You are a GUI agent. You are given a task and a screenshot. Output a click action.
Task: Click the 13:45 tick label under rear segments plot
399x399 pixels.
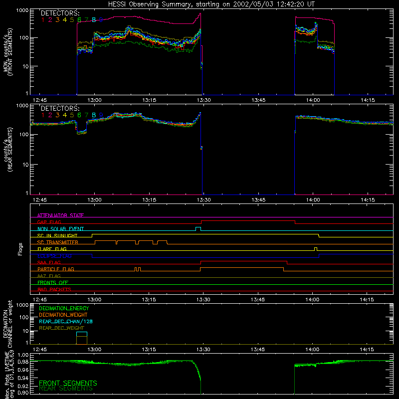pyautogui.click(x=258, y=200)
